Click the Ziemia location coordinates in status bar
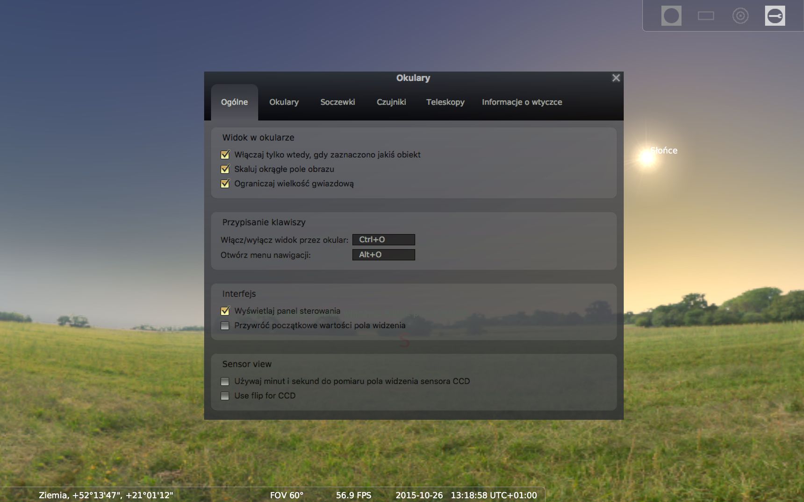Screen dimensions: 804x502 pyautogui.click(x=106, y=495)
